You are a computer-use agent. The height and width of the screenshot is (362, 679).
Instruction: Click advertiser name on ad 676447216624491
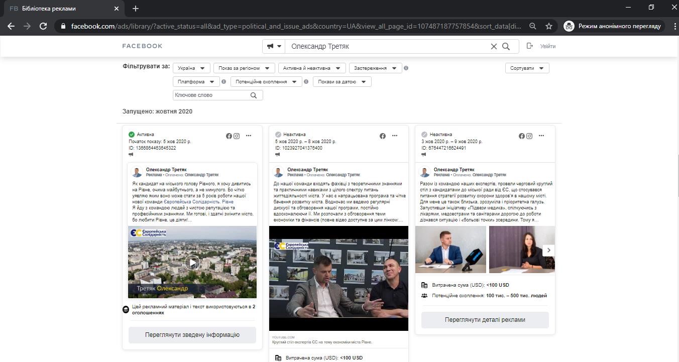point(454,170)
